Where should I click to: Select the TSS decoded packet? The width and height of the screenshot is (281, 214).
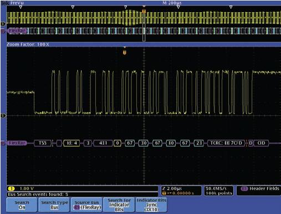pyautogui.click(x=43, y=143)
